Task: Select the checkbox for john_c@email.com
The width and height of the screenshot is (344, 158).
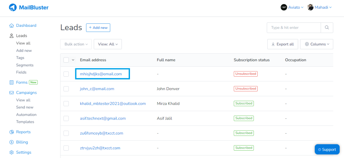Action: [x=66, y=89]
